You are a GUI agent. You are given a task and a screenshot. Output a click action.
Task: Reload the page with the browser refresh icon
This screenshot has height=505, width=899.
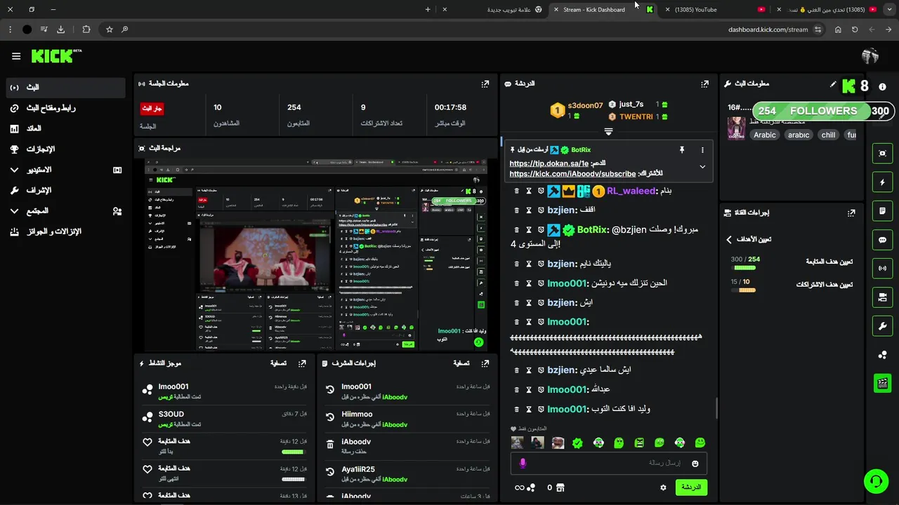[855, 29]
